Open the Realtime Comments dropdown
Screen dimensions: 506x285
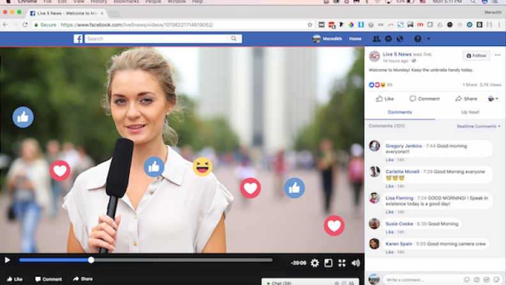(x=479, y=126)
